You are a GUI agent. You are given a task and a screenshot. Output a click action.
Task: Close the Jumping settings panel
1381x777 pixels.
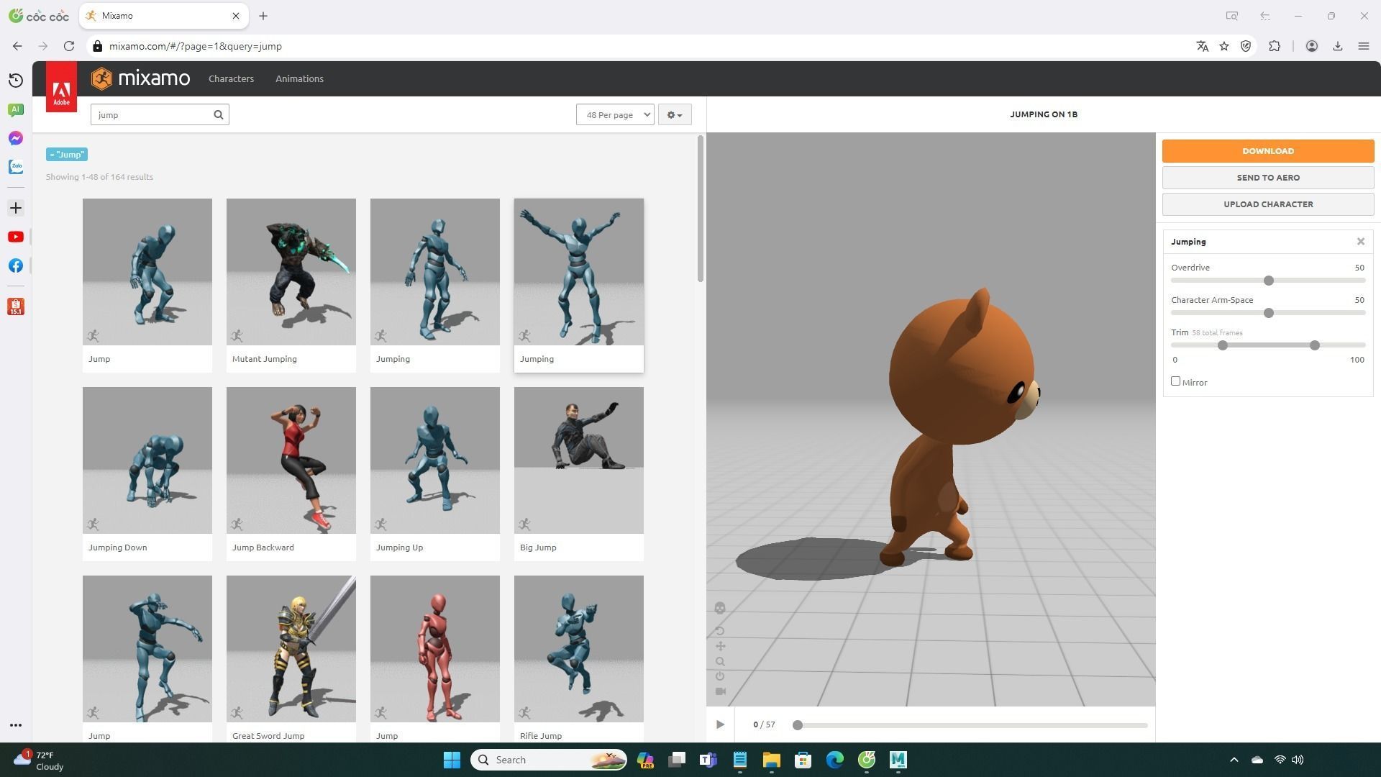[x=1361, y=242]
